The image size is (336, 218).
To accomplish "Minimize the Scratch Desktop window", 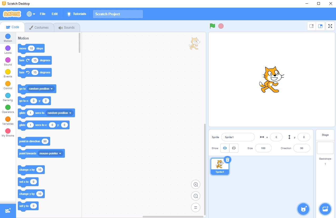I will (307, 3).
